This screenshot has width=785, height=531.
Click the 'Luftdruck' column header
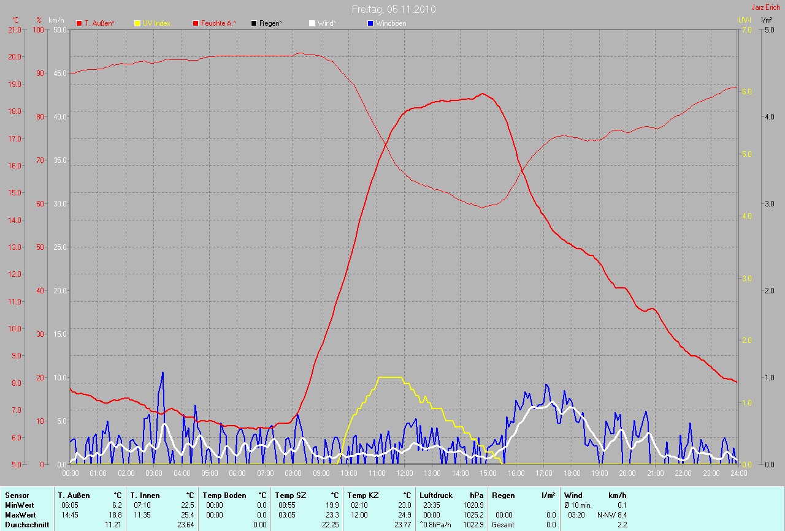tap(435, 495)
